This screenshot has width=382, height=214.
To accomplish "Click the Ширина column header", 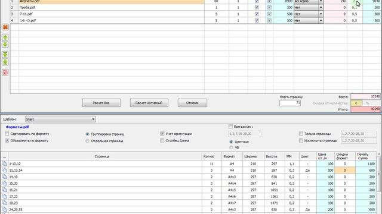I will (253, 156).
